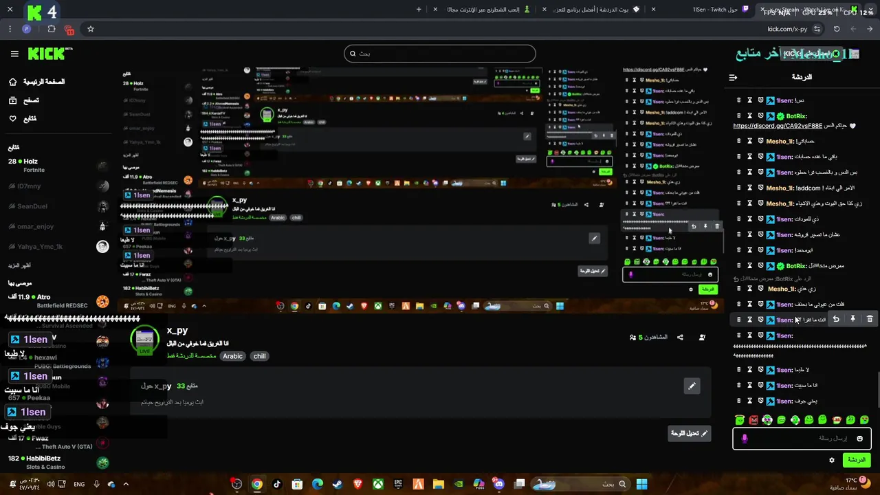
Task: Open a new browser tab
Action: 419,10
